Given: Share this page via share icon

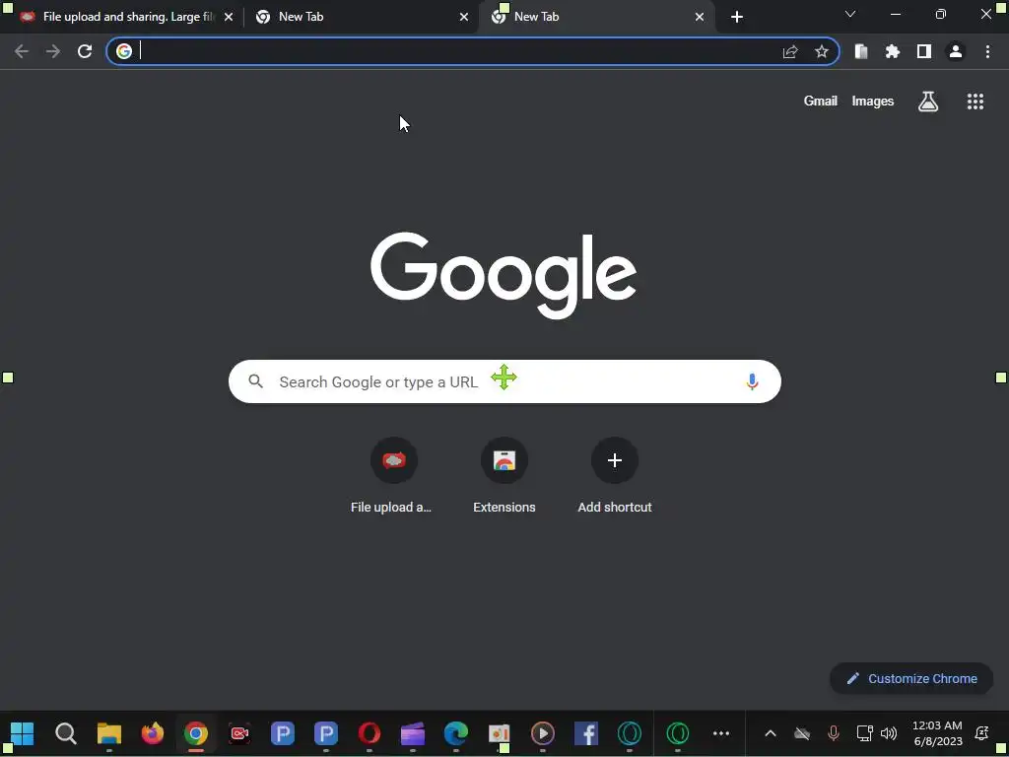Looking at the screenshot, I should tap(790, 51).
